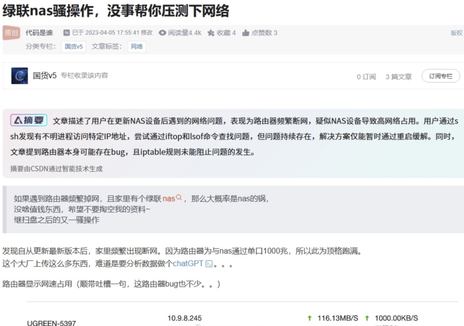
Task: Click the 1000.00KB/S speed value
Action: point(396,318)
